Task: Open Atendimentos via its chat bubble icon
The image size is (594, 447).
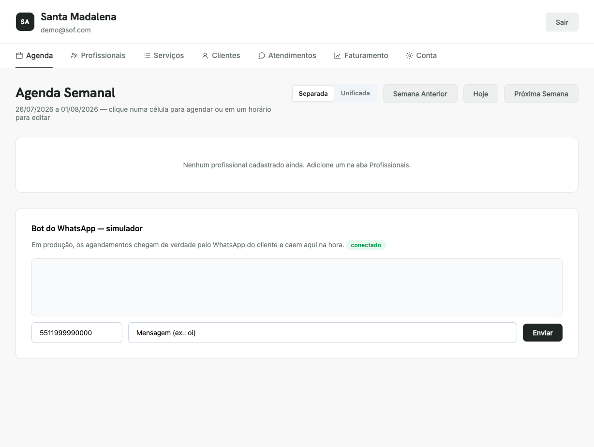Action: pyautogui.click(x=262, y=56)
